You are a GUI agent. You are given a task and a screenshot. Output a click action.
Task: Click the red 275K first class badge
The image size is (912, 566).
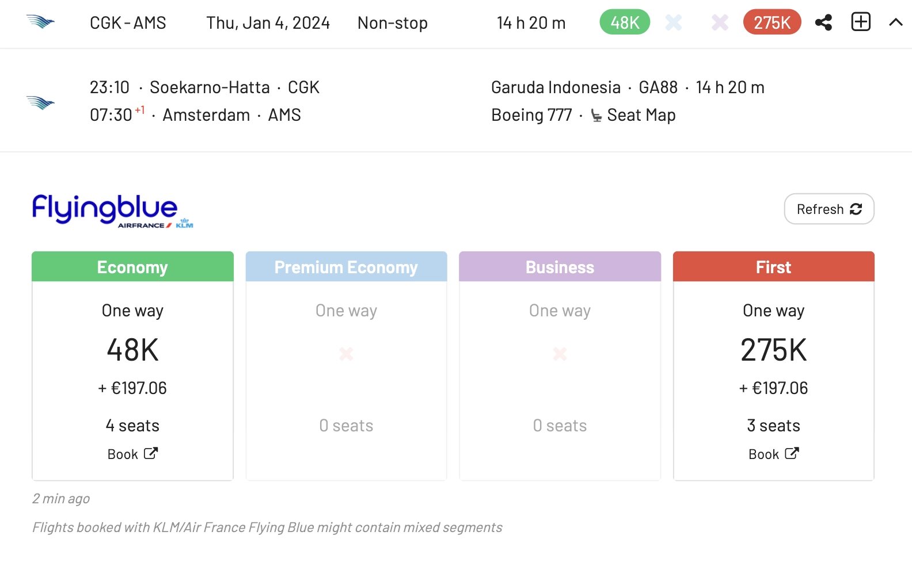[772, 22]
